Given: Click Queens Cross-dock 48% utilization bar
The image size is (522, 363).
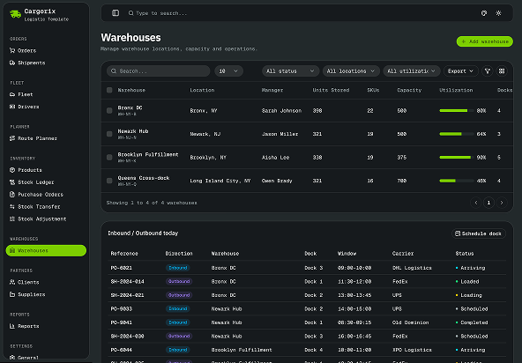Looking at the screenshot, I should tap(457, 181).
